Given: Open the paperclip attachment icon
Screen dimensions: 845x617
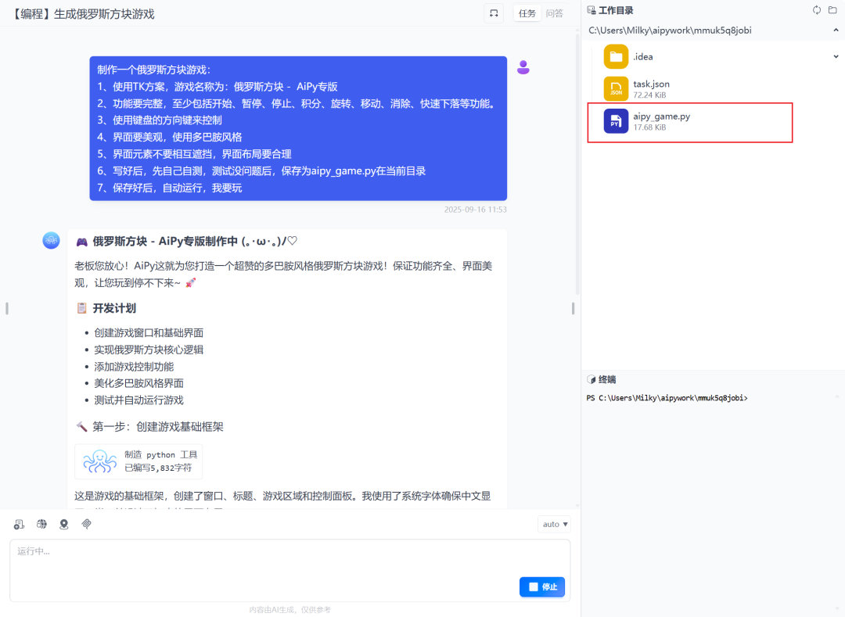Looking at the screenshot, I should [x=86, y=524].
